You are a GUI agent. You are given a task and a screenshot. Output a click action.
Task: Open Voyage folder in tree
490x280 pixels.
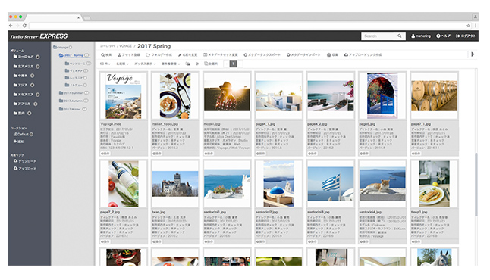coord(62,48)
